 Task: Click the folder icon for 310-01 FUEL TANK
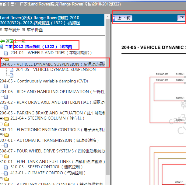point(6,156)
